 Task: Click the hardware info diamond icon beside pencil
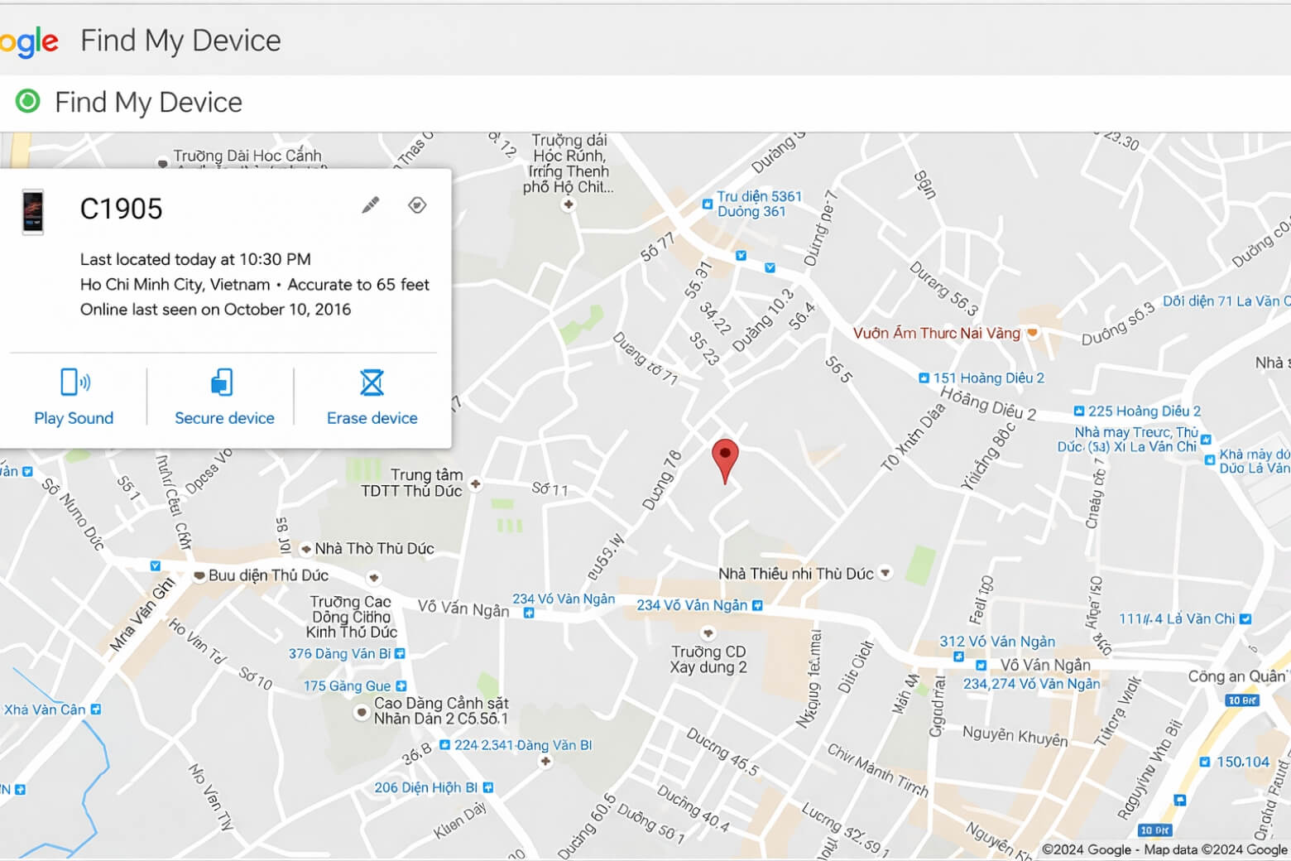coord(418,204)
